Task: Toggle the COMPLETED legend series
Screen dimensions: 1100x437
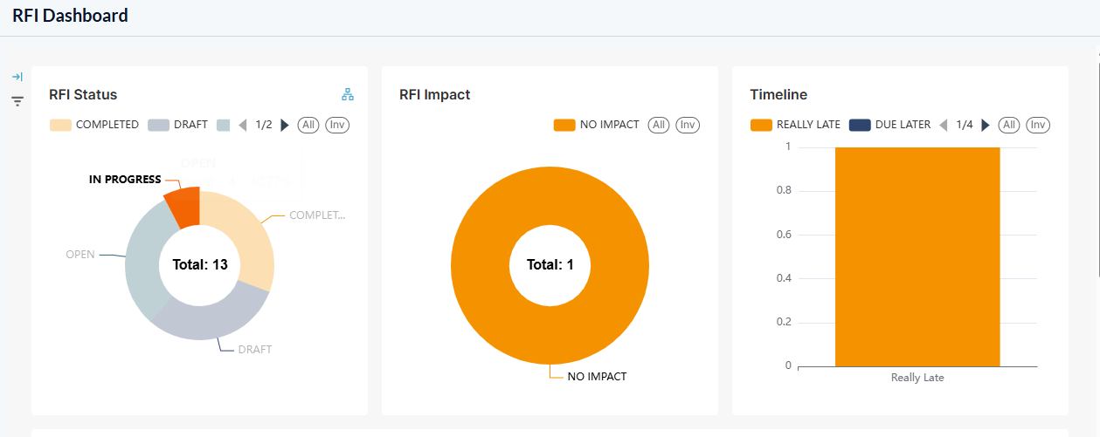Action: point(94,125)
